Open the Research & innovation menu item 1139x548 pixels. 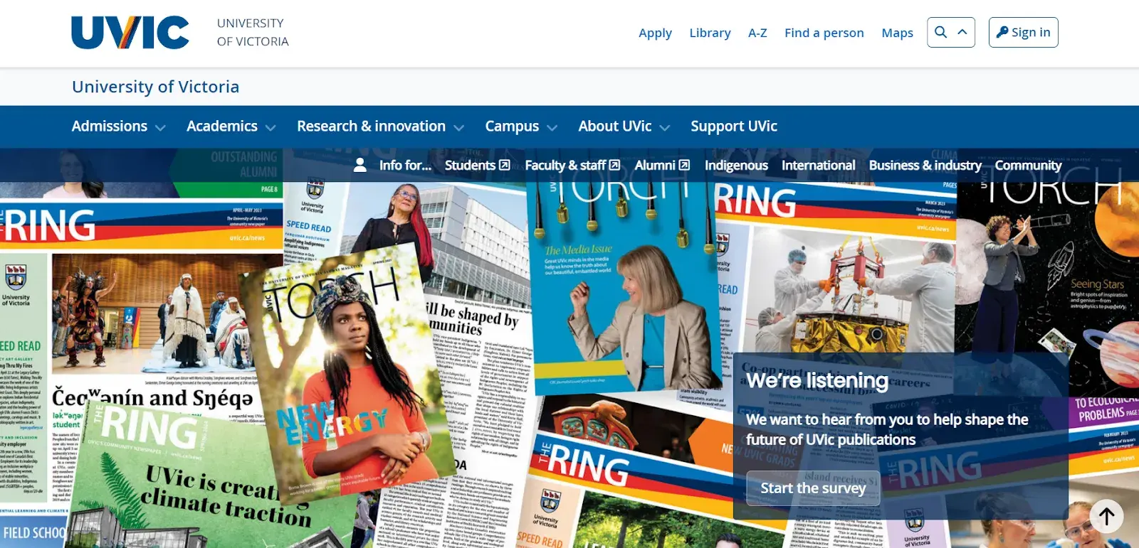[371, 127]
